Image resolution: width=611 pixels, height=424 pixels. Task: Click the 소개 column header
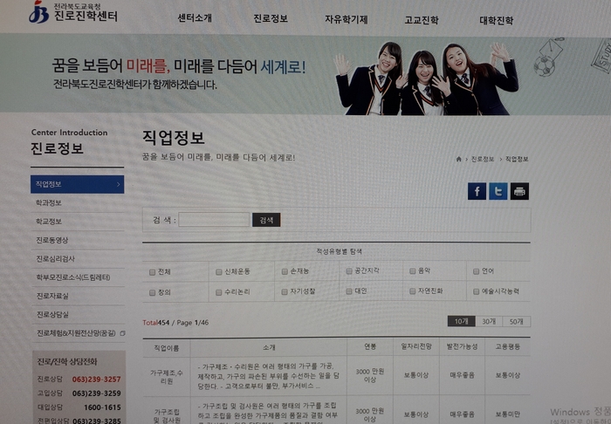[269, 347]
